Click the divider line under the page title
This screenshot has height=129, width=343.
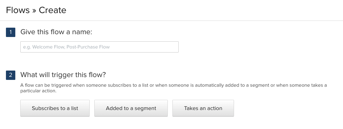click(x=171, y=21)
